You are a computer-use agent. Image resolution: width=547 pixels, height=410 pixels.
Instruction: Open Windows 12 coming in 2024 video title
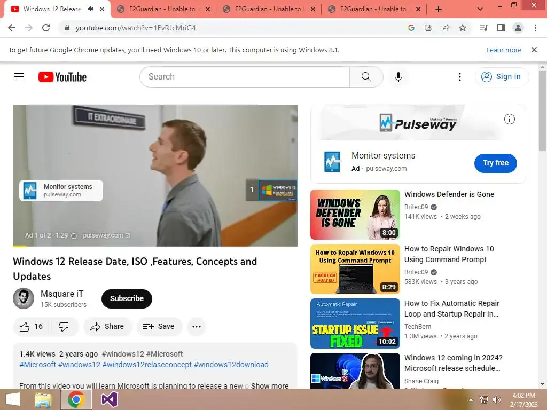point(453,363)
